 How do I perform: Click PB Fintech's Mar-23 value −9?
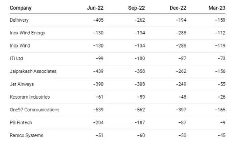(223, 123)
